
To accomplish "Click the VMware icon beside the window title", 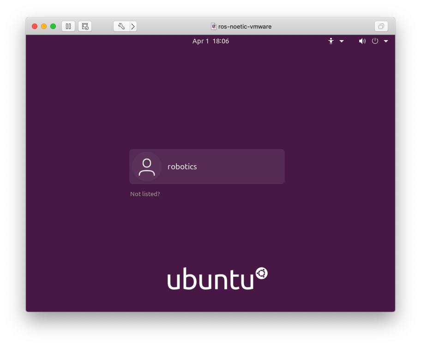I will [x=213, y=26].
